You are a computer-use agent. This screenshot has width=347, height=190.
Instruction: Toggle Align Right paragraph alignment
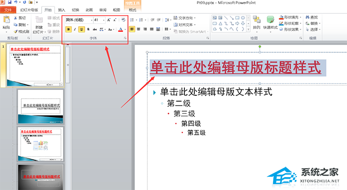(145, 29)
